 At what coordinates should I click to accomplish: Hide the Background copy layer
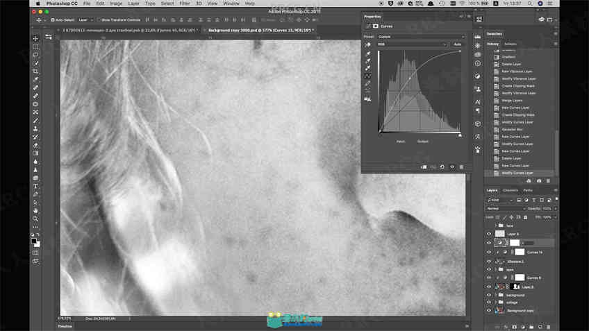[x=489, y=311]
